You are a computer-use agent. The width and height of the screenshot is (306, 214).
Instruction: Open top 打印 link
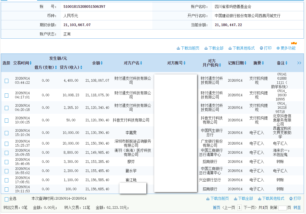(x=268, y=48)
